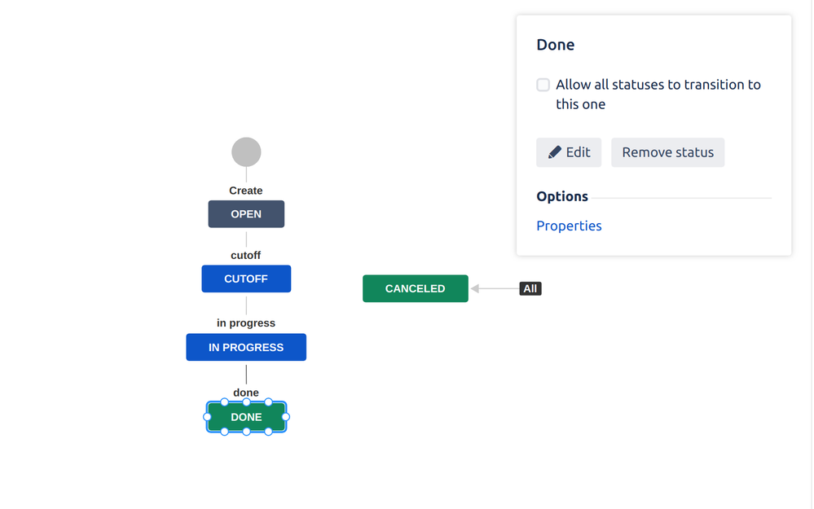Viewport: 814px width, 509px height.
Task: Click the bottom center handle of DONE
Action: click(x=247, y=432)
